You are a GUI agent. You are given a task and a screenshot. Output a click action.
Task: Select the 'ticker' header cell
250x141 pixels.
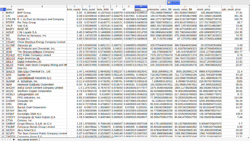(x=11, y=10)
